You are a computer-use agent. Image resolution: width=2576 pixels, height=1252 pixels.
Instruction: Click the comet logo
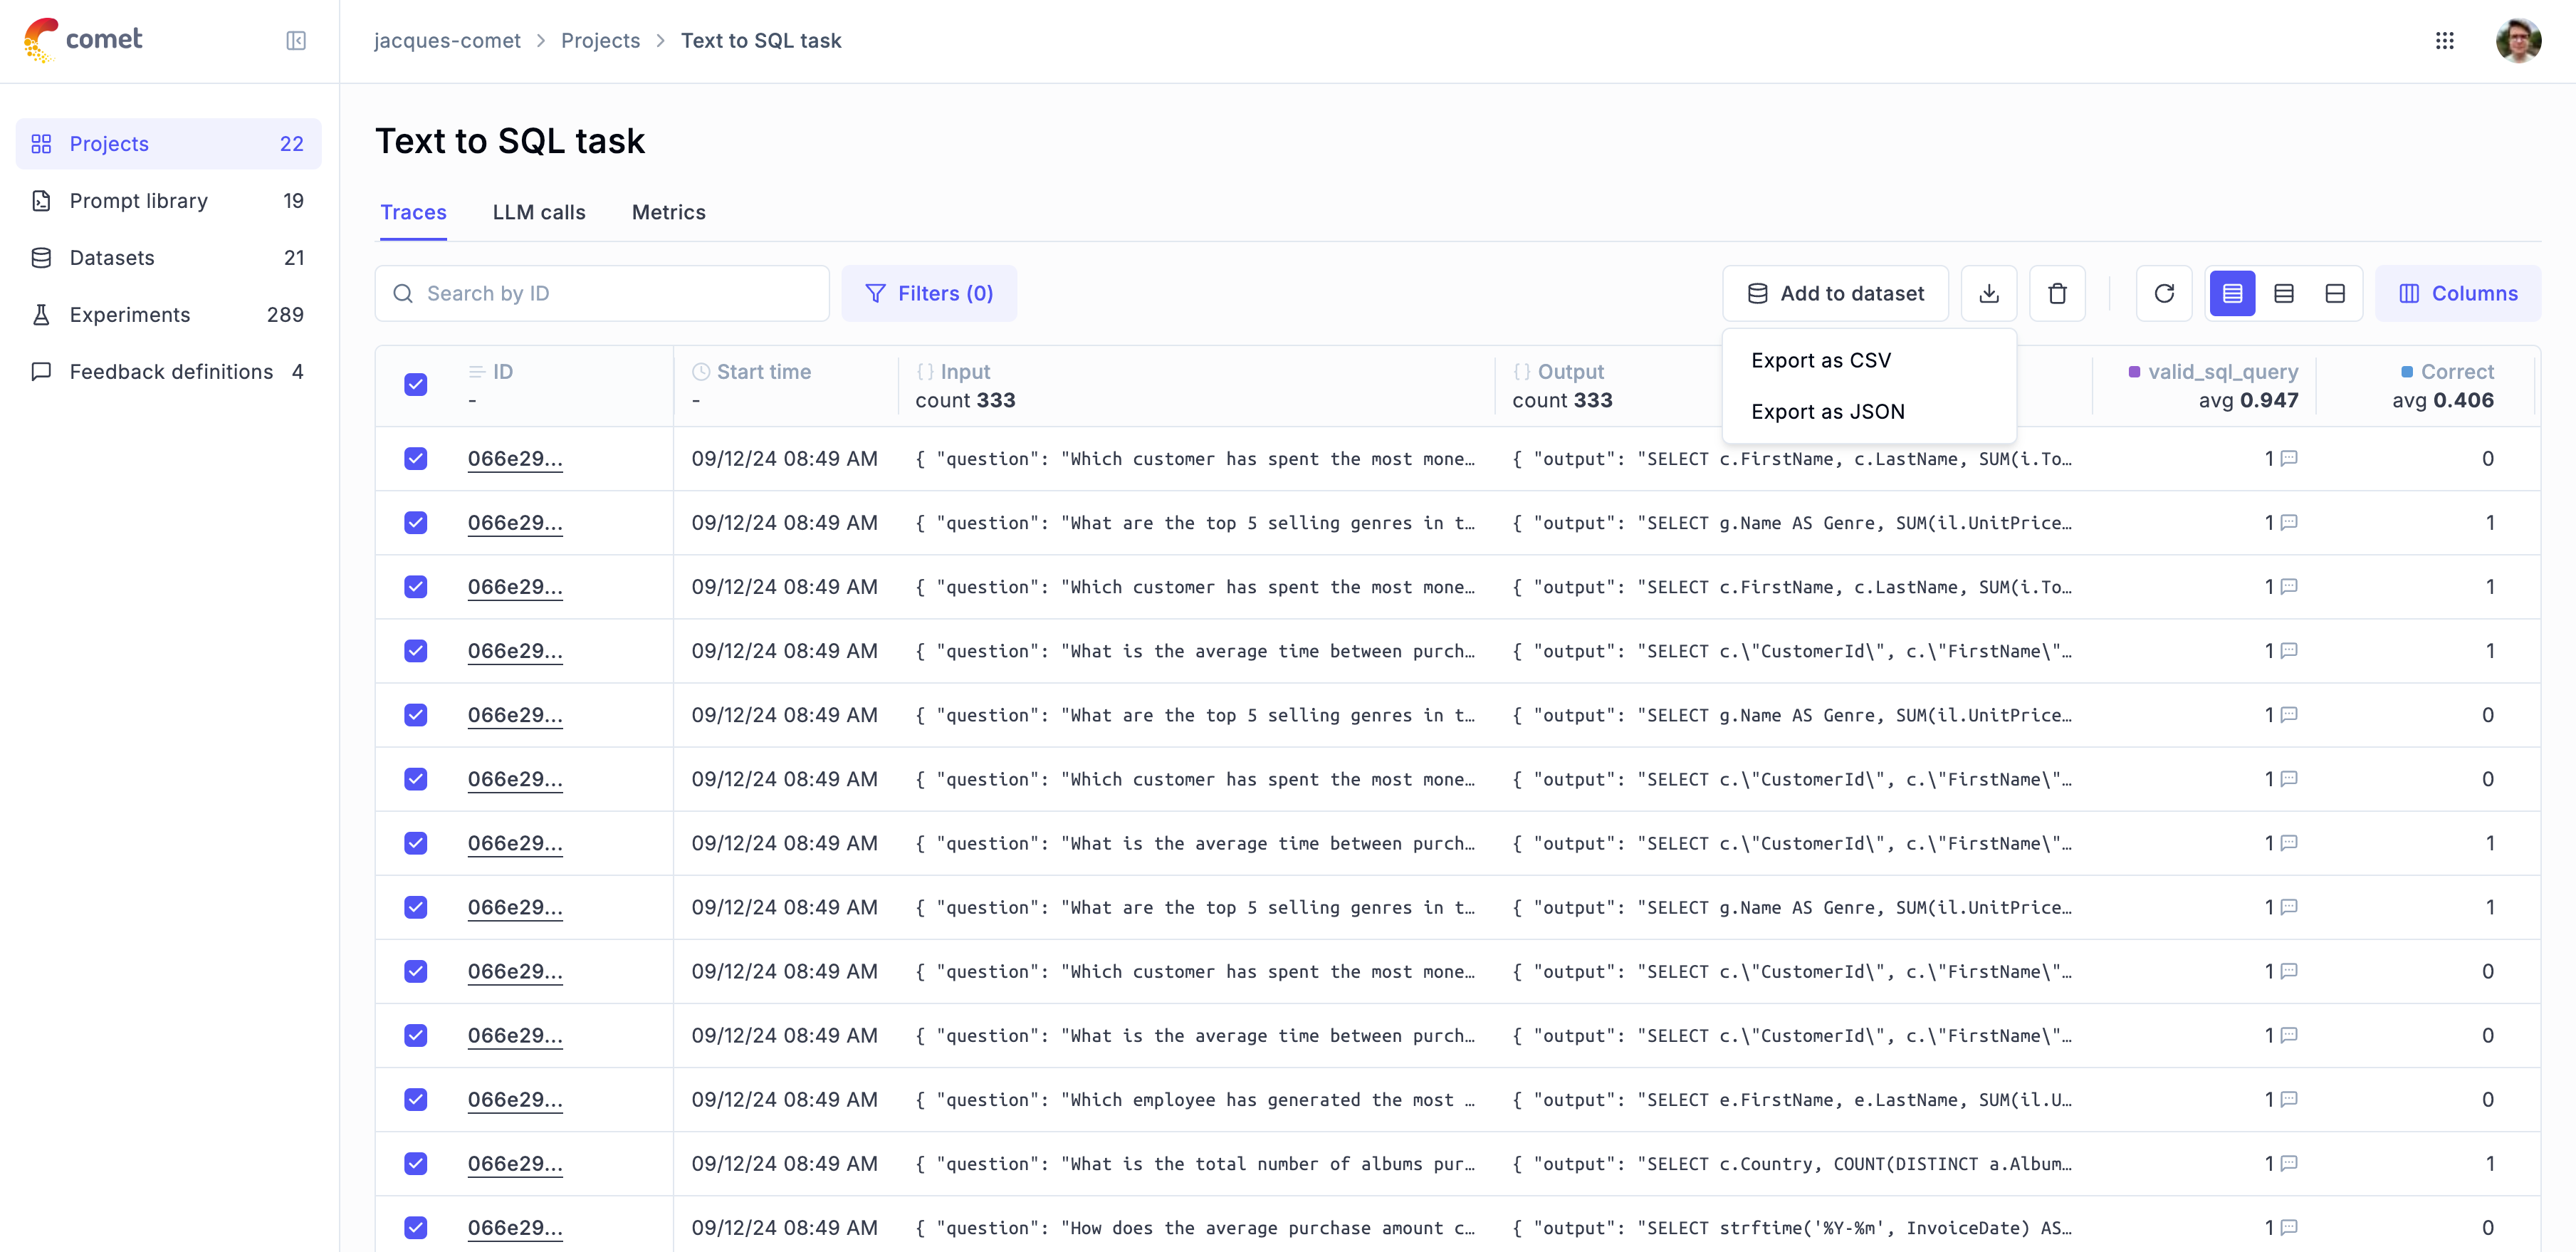(x=83, y=40)
